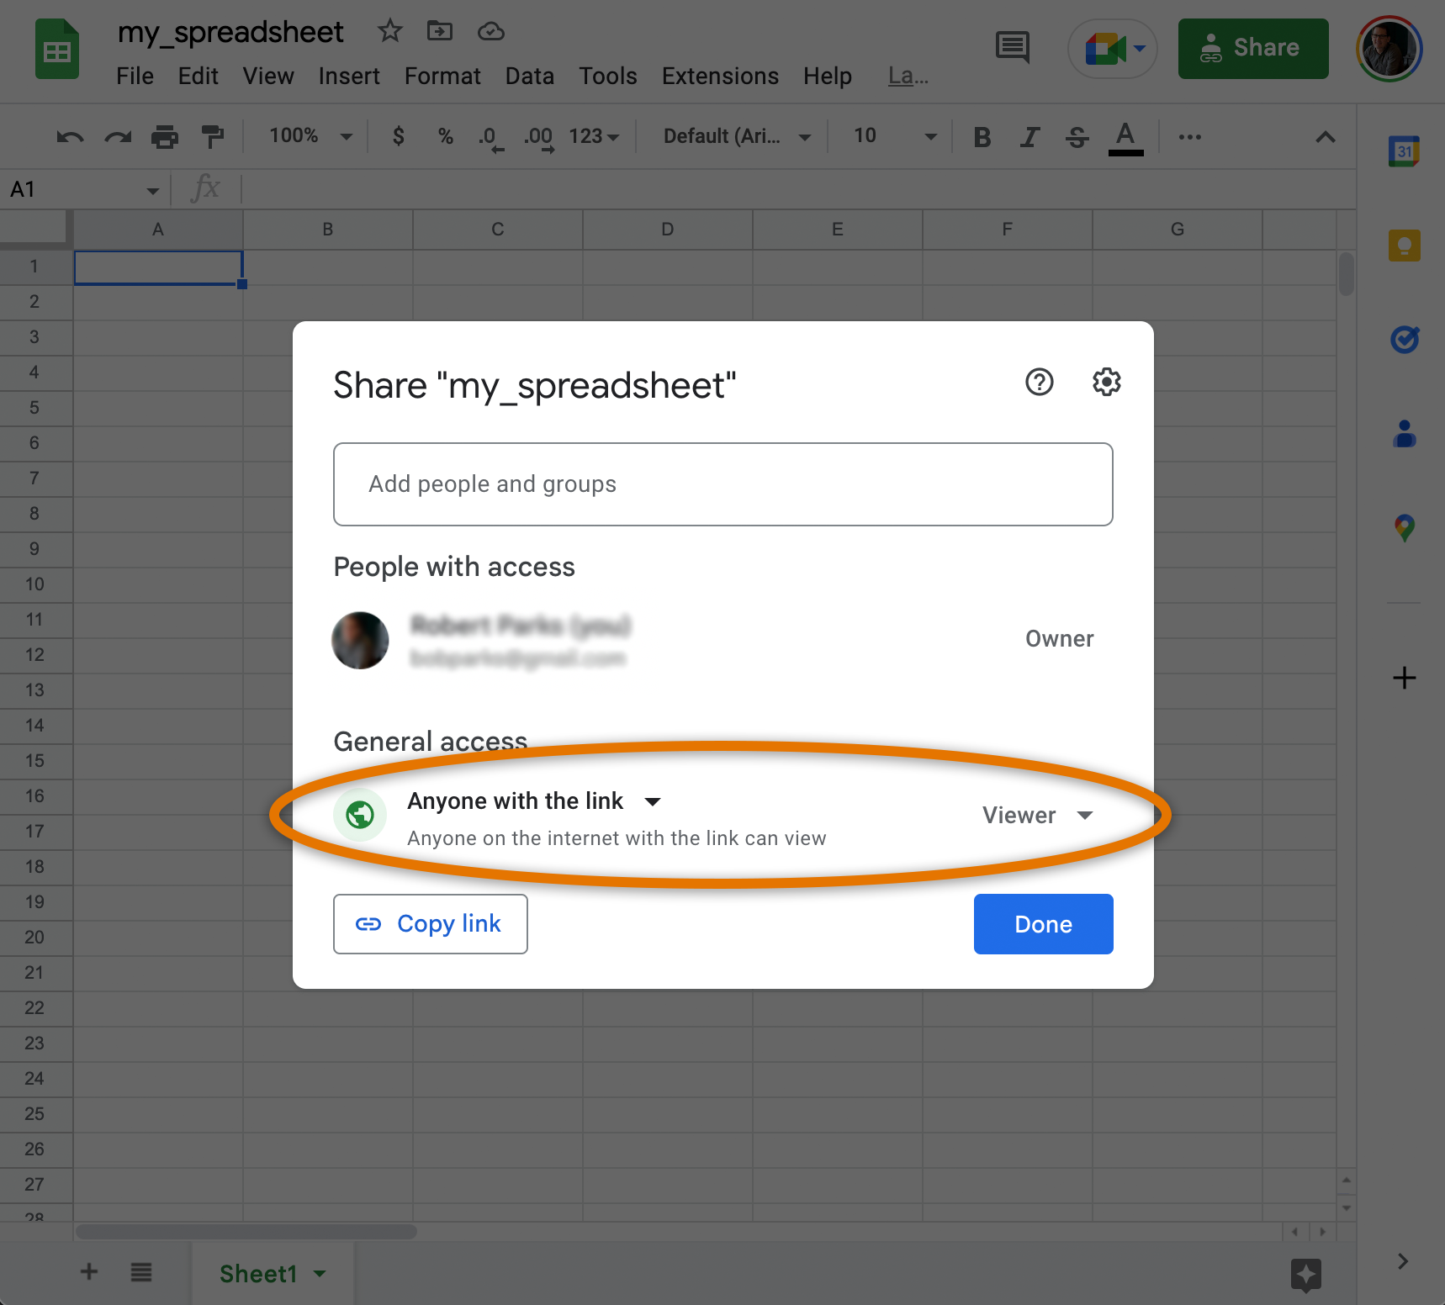Open Google Calendar side panel icon
This screenshot has height=1305, width=1445.
[x=1404, y=151]
